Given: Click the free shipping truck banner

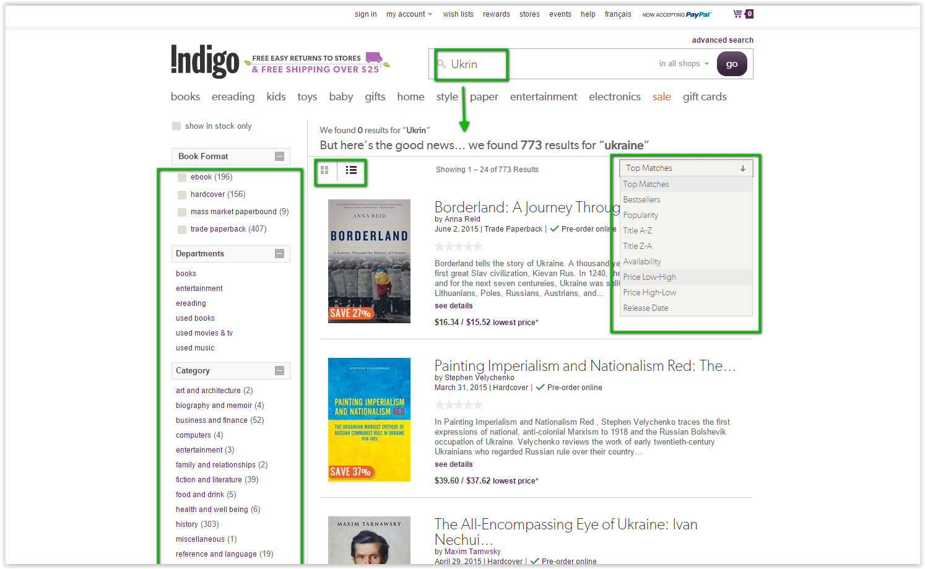Looking at the screenshot, I should tap(318, 63).
